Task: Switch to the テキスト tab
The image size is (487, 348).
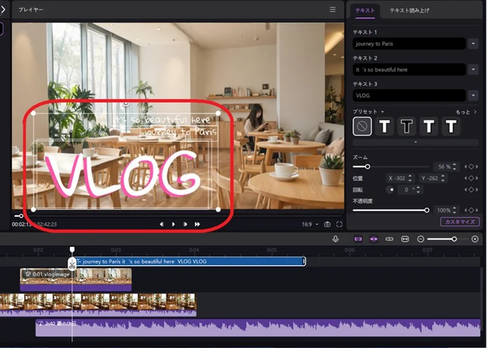Action: (365, 10)
